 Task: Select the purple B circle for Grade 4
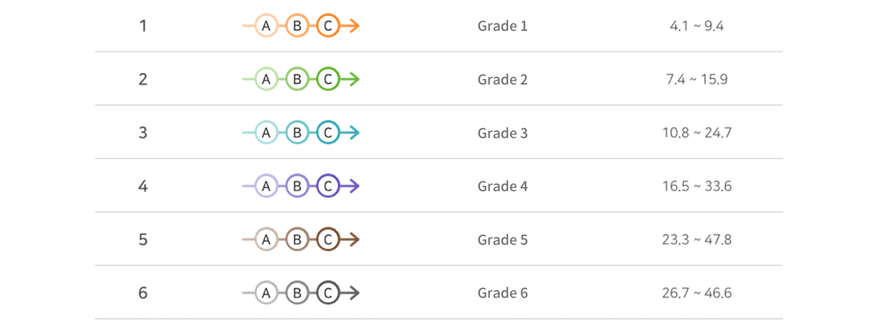pyautogui.click(x=297, y=187)
